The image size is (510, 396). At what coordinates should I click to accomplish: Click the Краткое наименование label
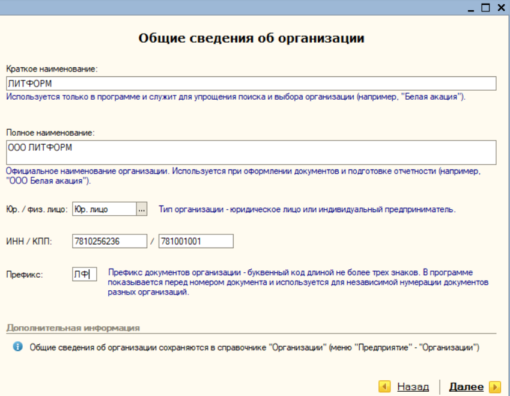pyautogui.click(x=52, y=69)
